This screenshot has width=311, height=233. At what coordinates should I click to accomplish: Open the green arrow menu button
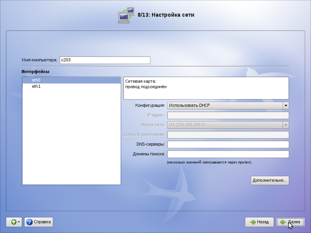click(14, 222)
